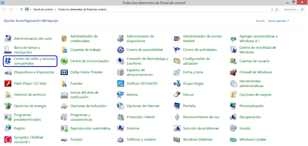308x146 pixels.
Task: Click the Forward navigation arrow
Action: pos(11,9)
